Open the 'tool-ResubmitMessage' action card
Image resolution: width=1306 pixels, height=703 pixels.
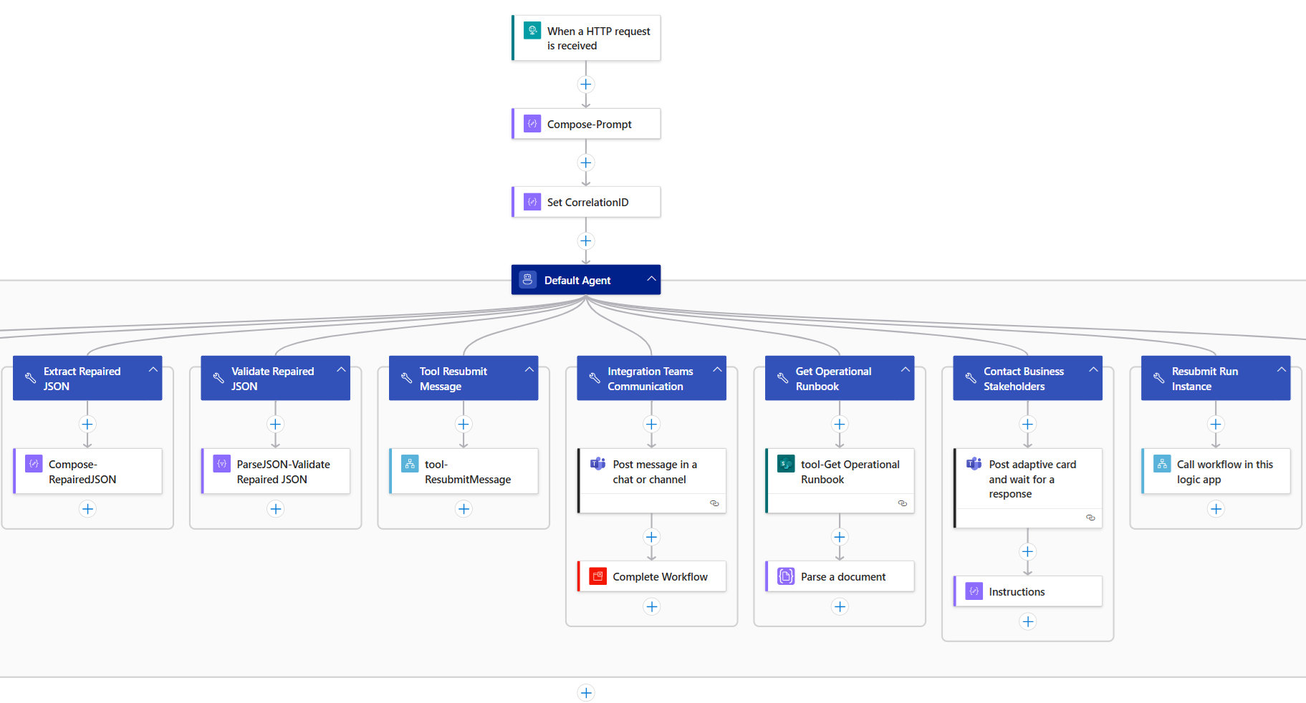464,471
